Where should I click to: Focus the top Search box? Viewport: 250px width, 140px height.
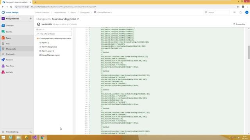[x=217, y=12]
